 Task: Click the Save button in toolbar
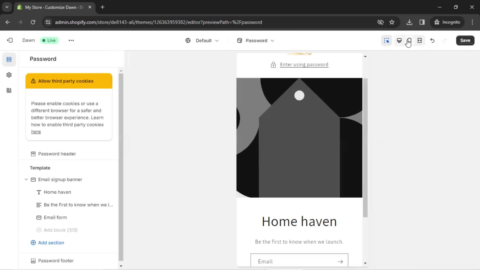[x=465, y=40]
